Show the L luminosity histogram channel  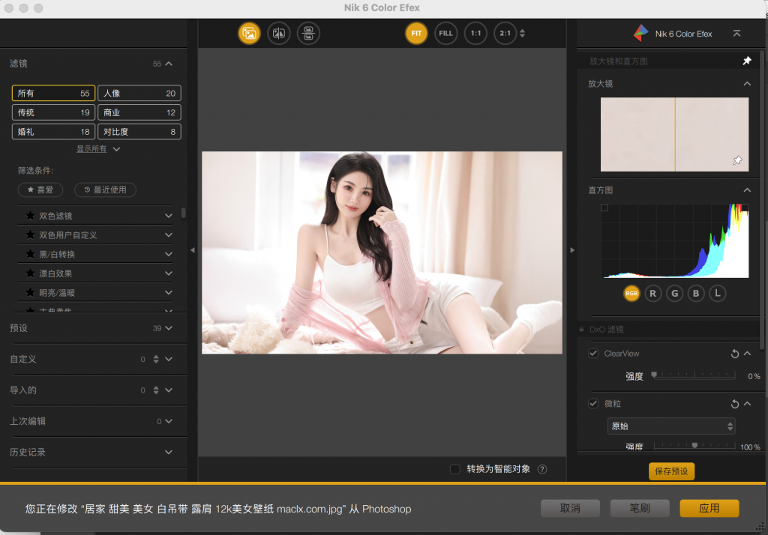(717, 293)
